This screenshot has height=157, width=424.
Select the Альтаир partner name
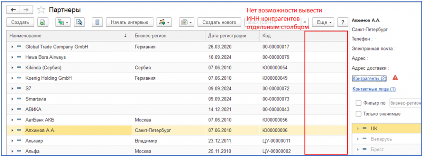pos(34,141)
